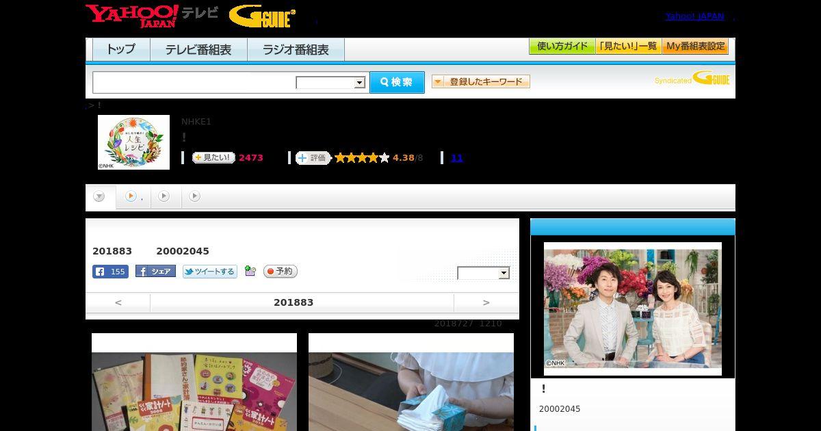The height and width of the screenshot is (431, 821).
Task: Click the ツイートする Twitter button
Action: point(210,272)
